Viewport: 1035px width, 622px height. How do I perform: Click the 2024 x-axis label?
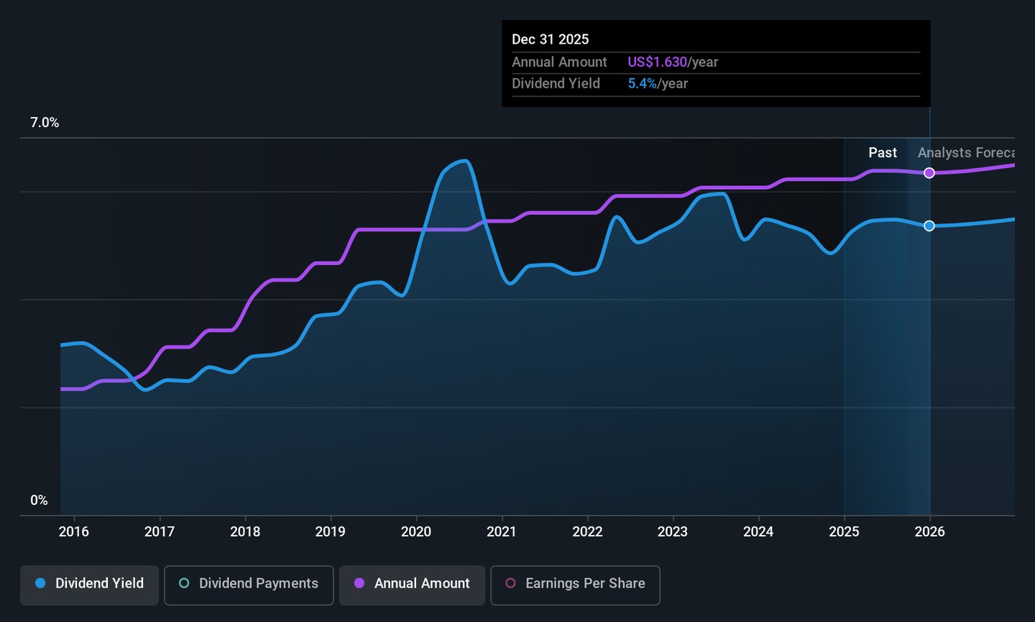(758, 532)
